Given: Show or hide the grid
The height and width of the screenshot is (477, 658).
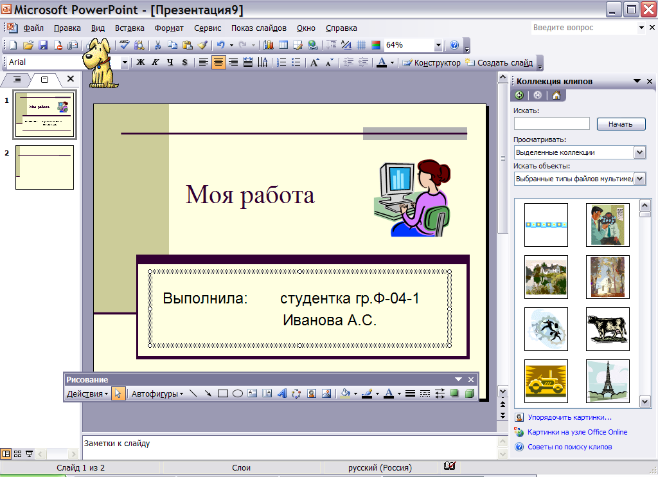Looking at the screenshot, I should pos(361,45).
